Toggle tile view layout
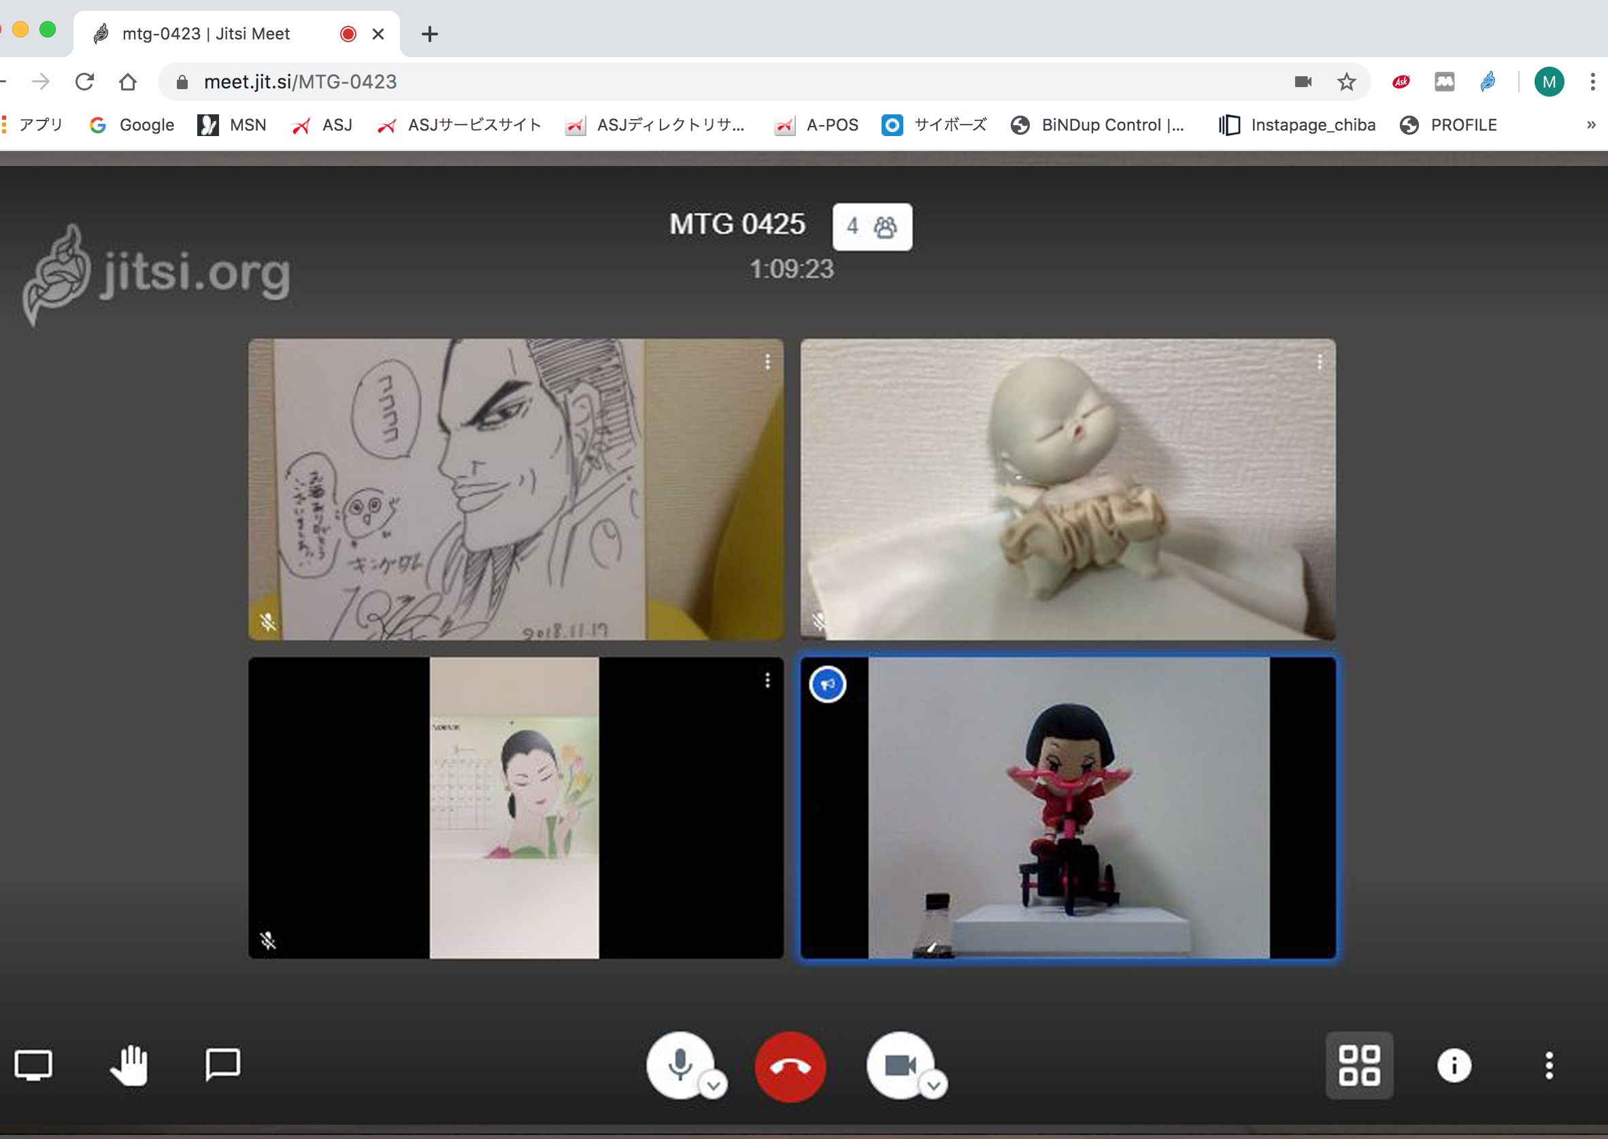The image size is (1608, 1139). point(1359,1065)
